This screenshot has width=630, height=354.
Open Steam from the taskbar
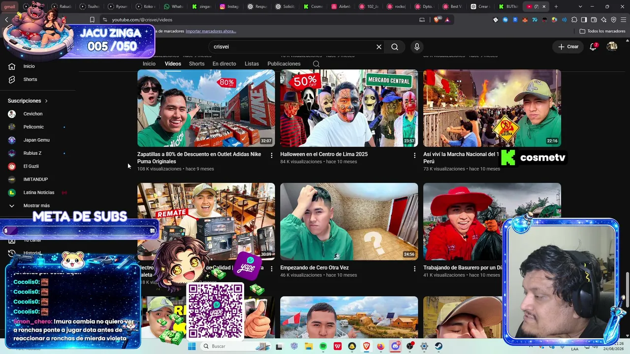point(439,346)
